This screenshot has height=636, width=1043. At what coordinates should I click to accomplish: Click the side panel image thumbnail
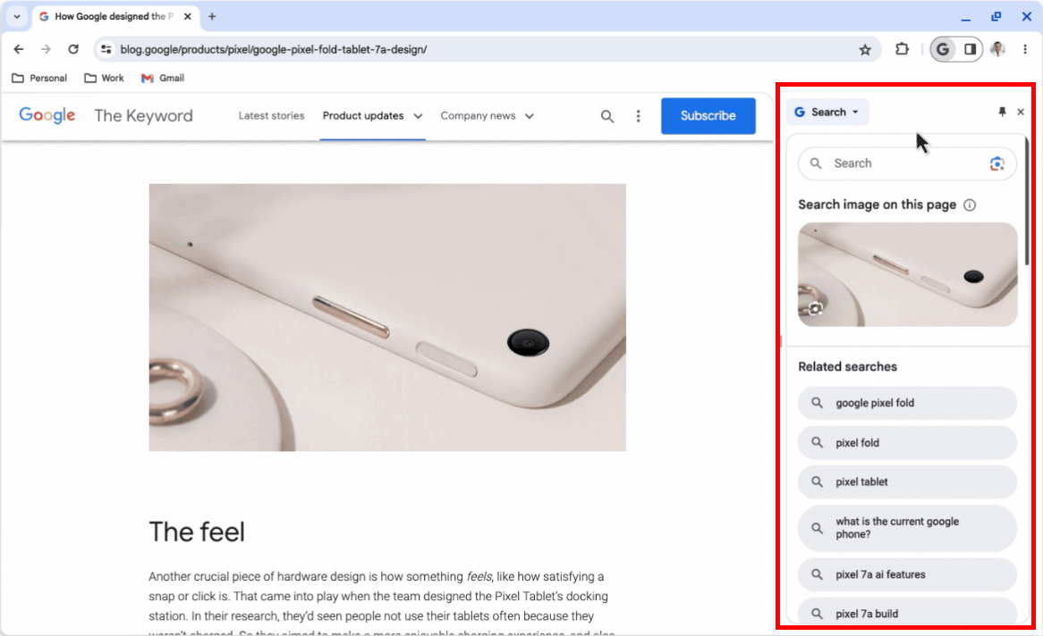point(907,274)
